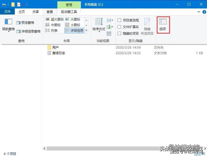Open the 选项 folder options button

[x=163, y=25]
